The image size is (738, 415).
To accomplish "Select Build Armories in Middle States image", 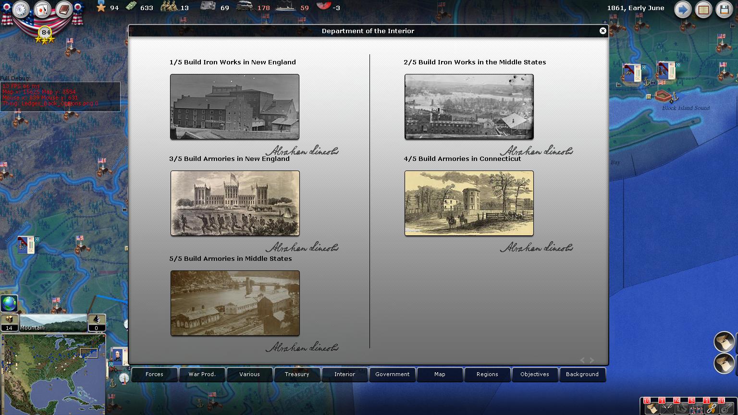I will (x=235, y=303).
